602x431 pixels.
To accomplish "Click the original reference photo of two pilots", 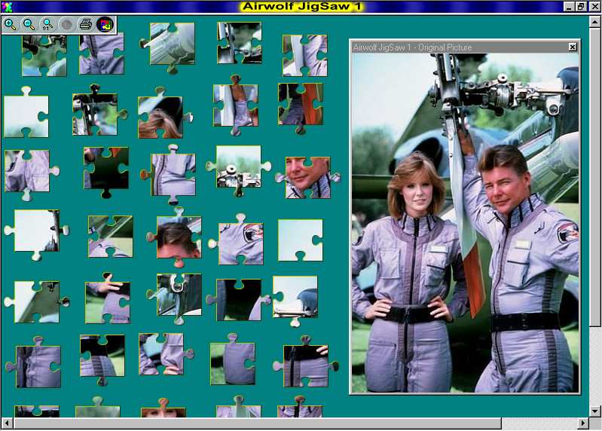I will tap(465, 222).
